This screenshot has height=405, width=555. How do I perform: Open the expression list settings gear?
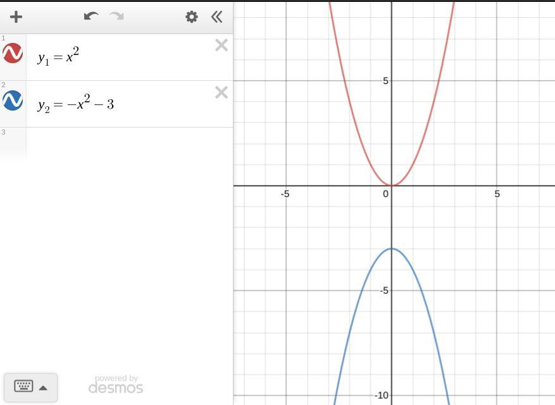pyautogui.click(x=192, y=16)
